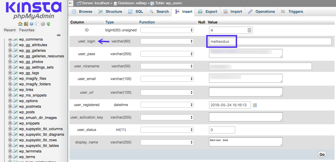The image size is (336, 162).
Task: Click the Recent tables button
Action: coord(10,30)
